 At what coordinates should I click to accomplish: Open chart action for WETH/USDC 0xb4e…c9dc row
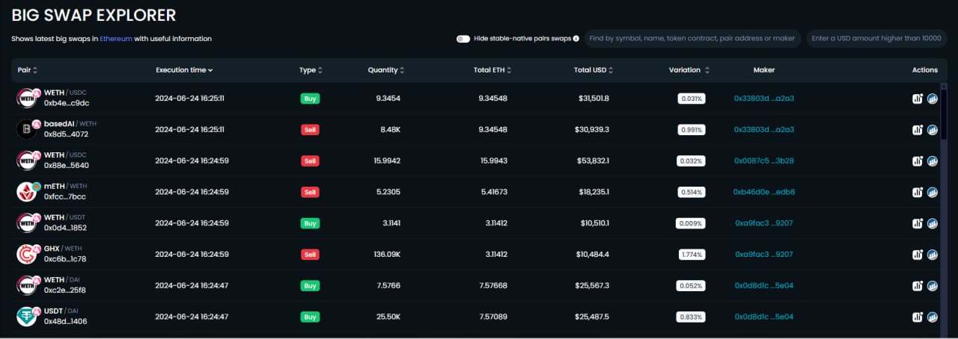[x=918, y=99]
